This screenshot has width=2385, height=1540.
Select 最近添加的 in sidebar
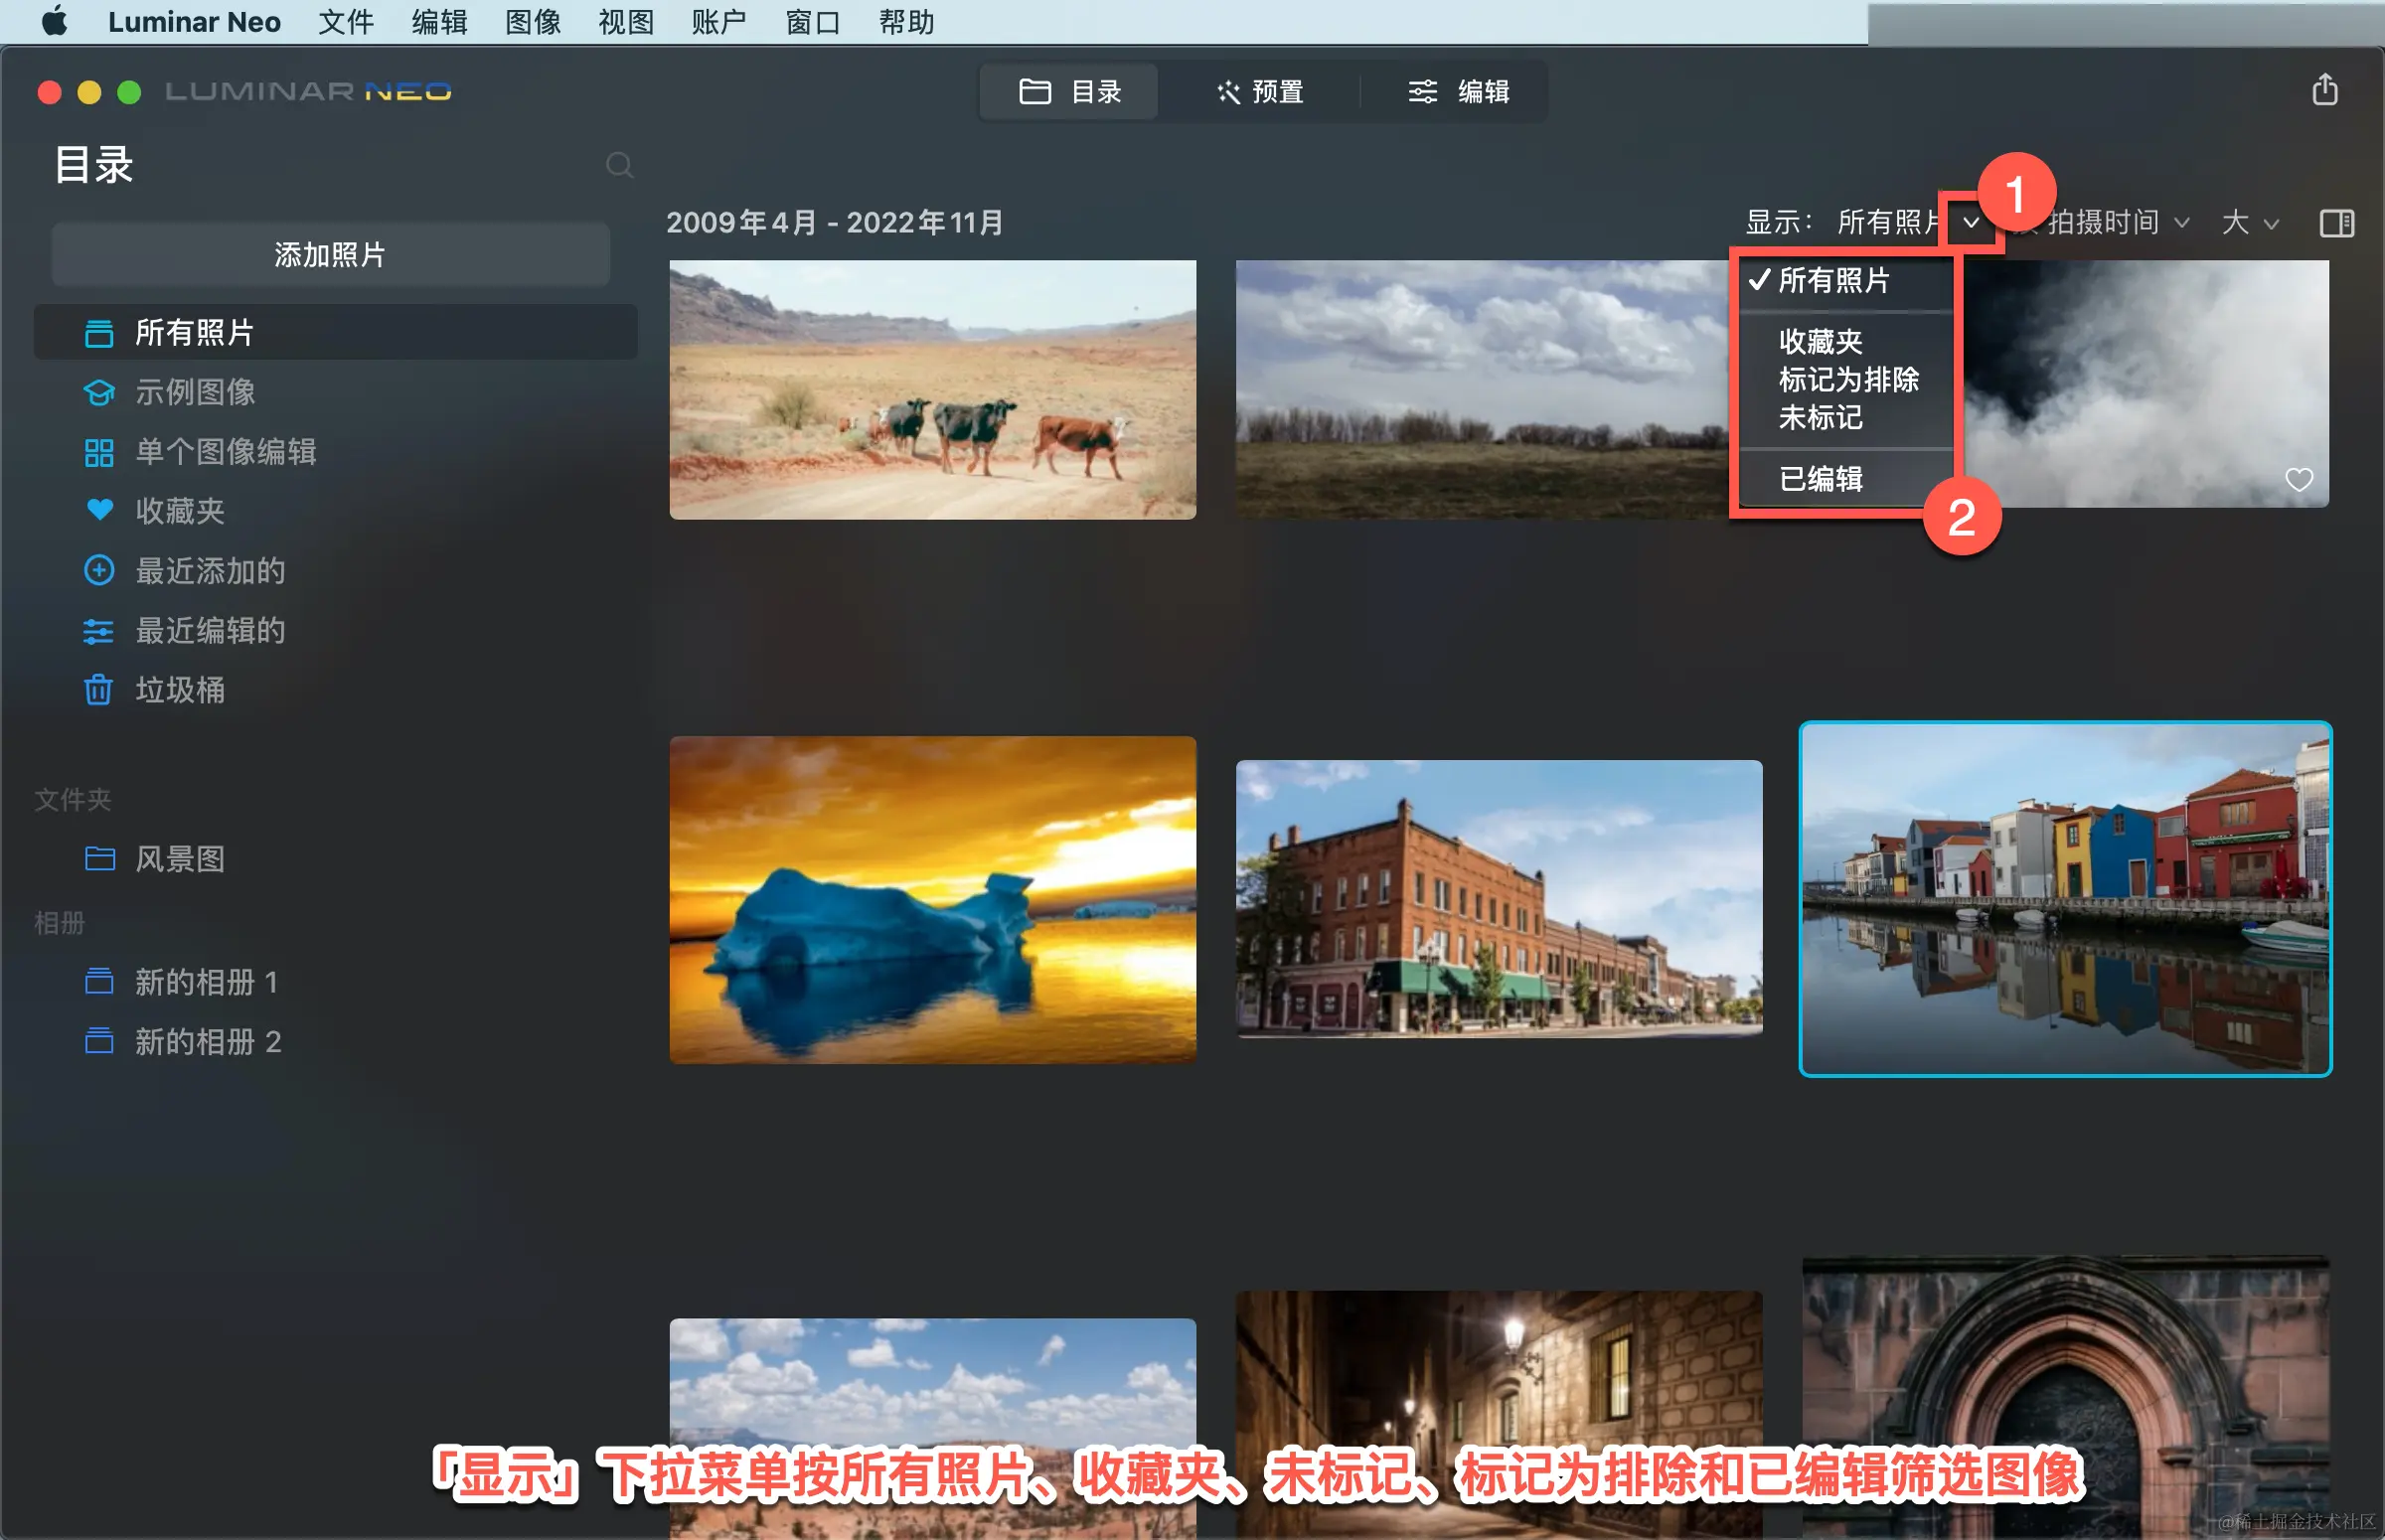[210, 571]
